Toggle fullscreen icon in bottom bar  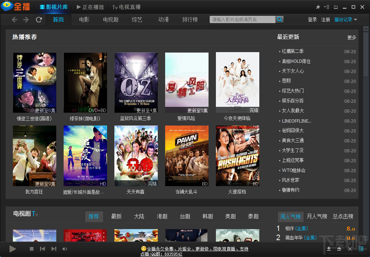(x=350, y=249)
